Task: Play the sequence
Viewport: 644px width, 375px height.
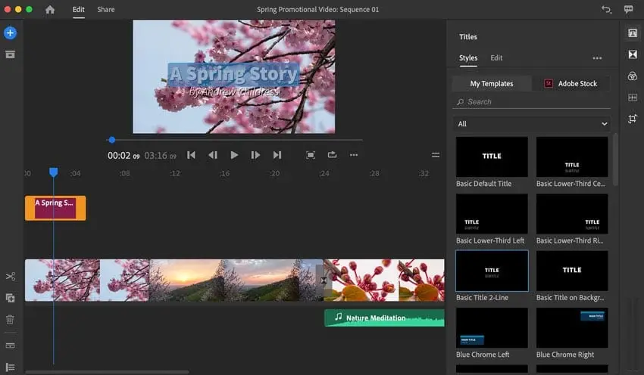Action: (x=235, y=155)
